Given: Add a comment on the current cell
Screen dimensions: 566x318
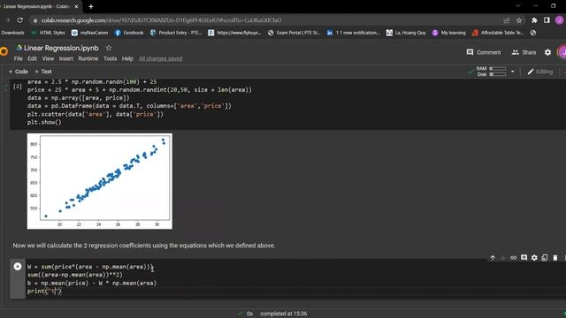Looking at the screenshot, I should pyautogui.click(x=524, y=258).
